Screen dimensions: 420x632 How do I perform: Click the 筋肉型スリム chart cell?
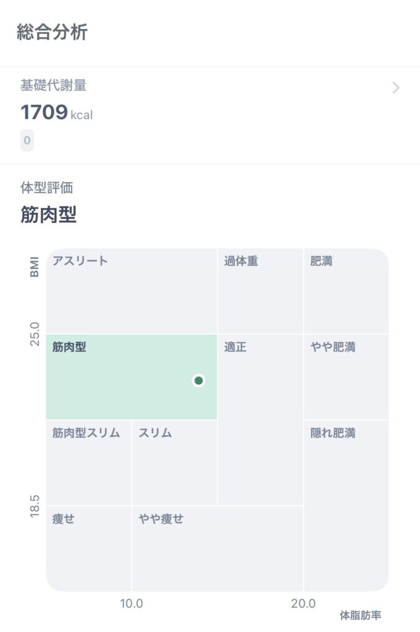click(88, 463)
